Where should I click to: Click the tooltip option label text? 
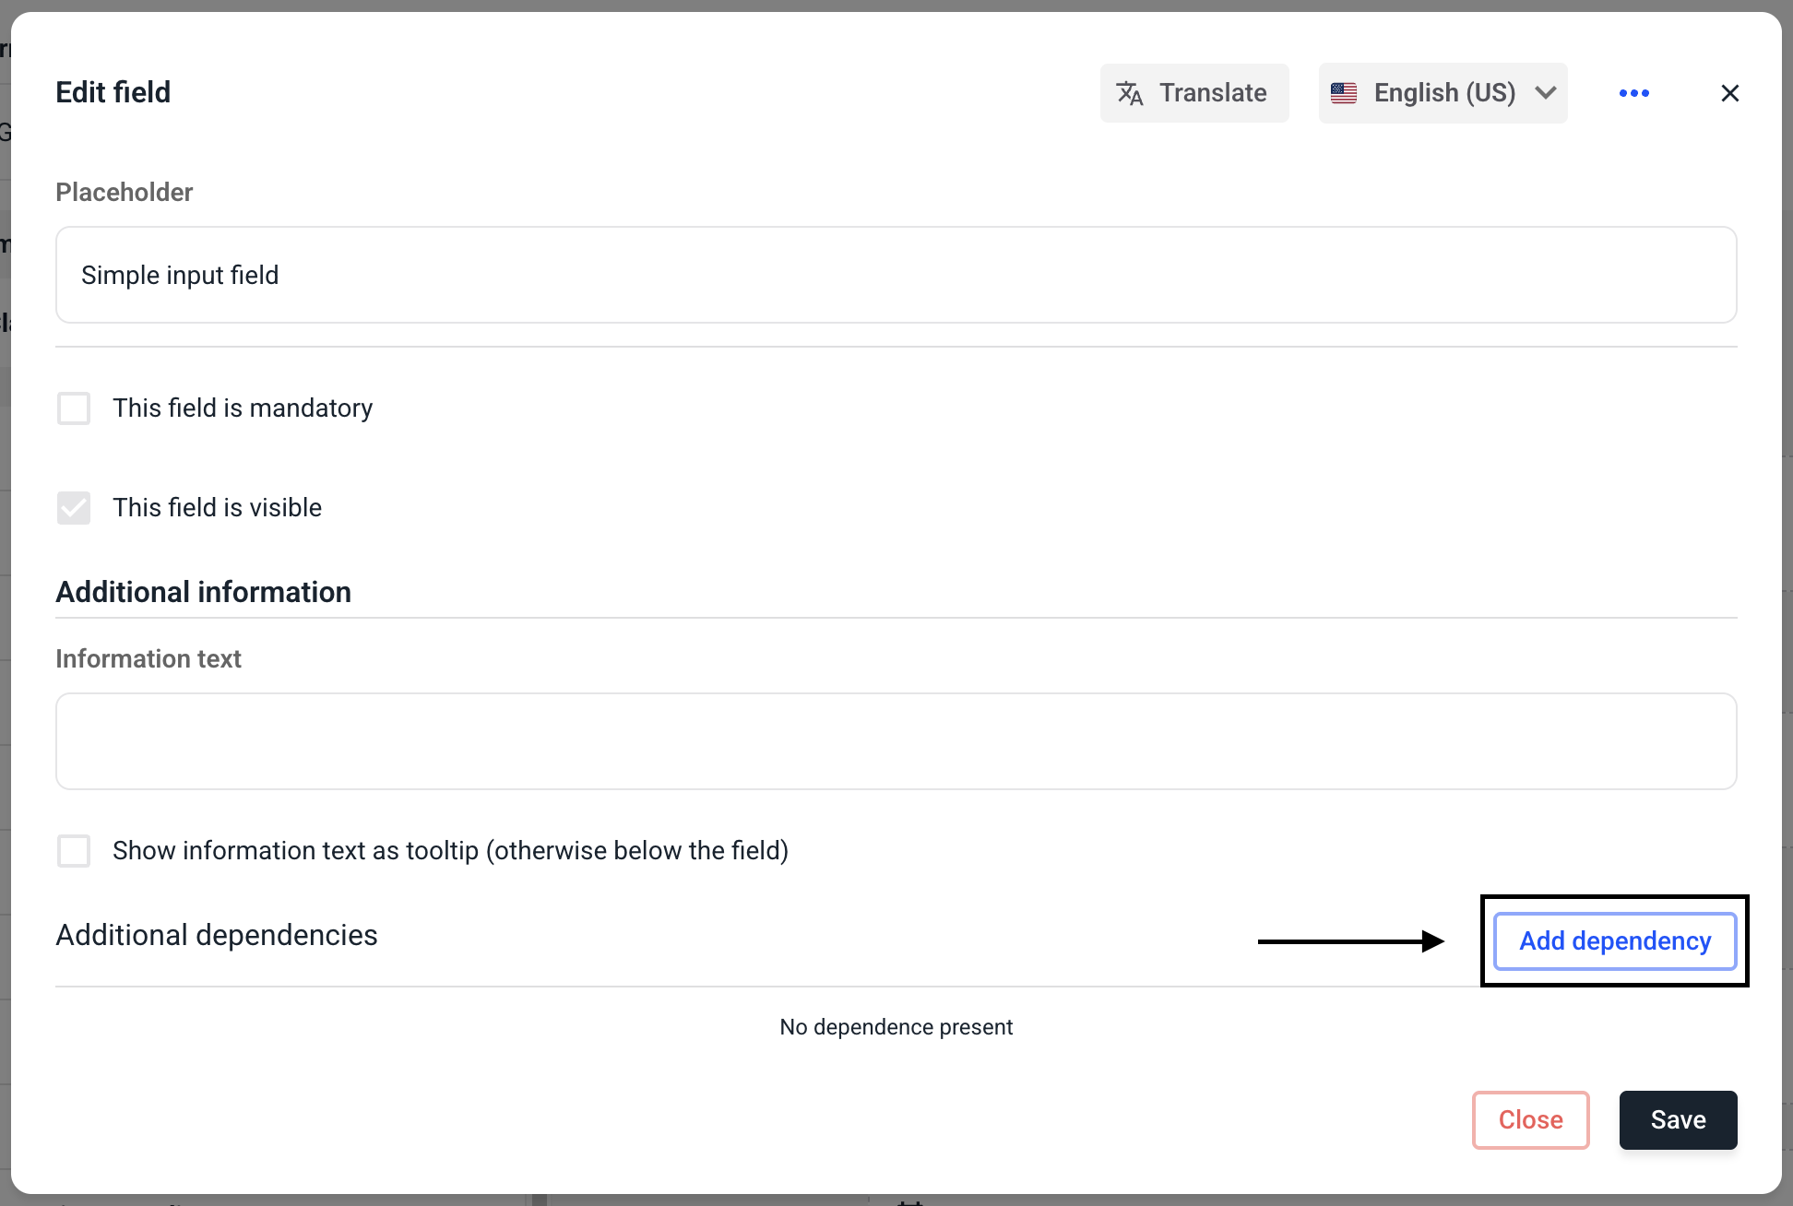point(450,850)
